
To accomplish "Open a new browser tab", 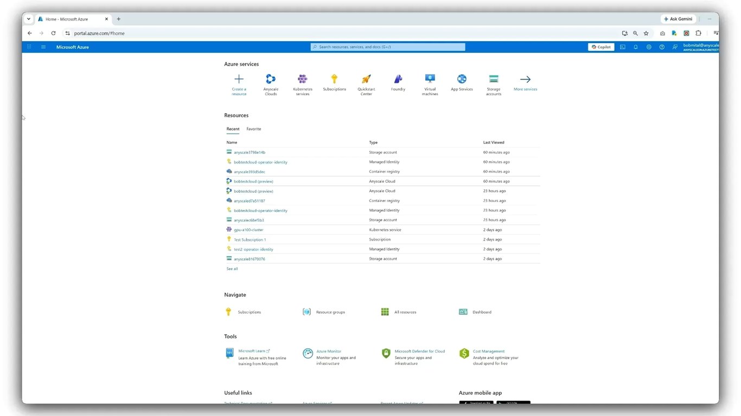I will 119,19.
